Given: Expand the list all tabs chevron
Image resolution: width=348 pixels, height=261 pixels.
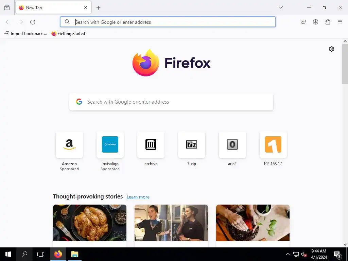Looking at the screenshot, I should coord(280,7).
